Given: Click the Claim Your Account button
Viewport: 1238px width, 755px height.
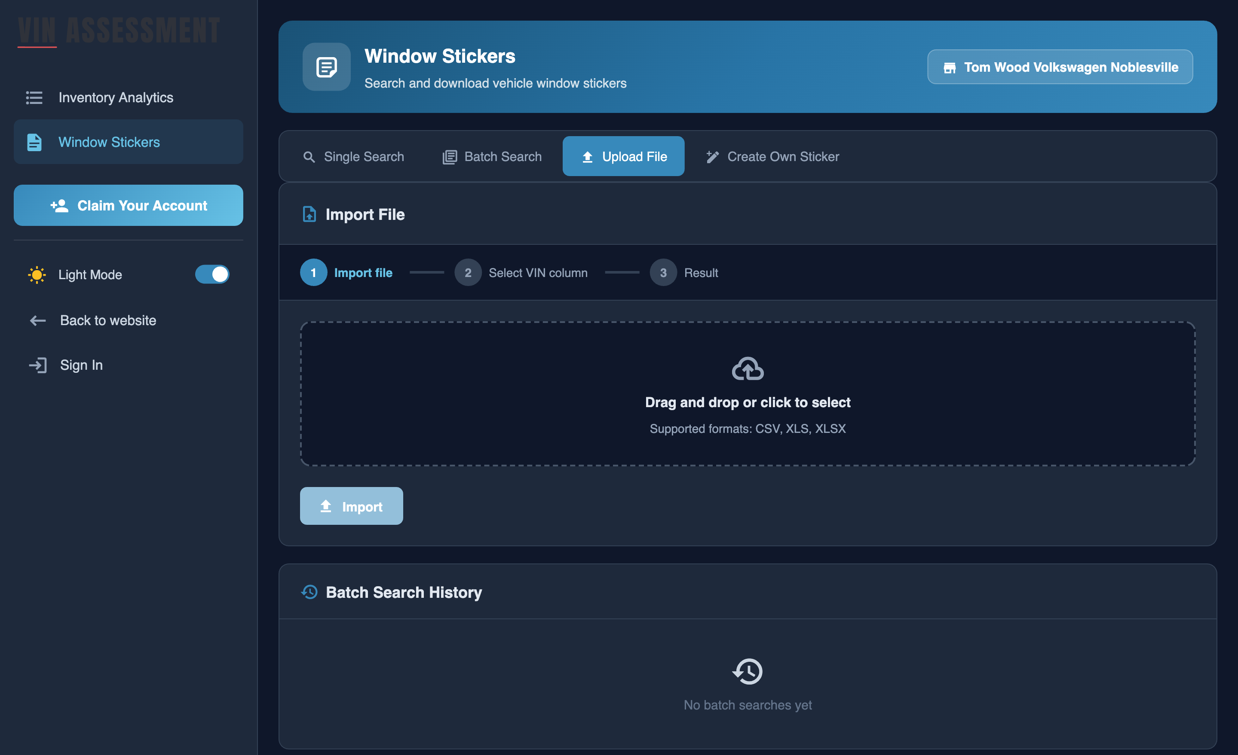Looking at the screenshot, I should tap(129, 205).
